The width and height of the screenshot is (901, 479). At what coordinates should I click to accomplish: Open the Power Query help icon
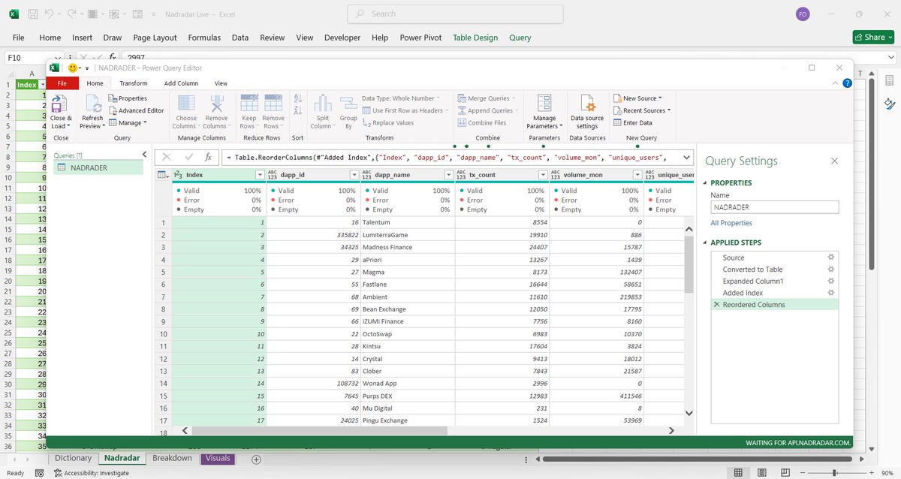coord(847,83)
